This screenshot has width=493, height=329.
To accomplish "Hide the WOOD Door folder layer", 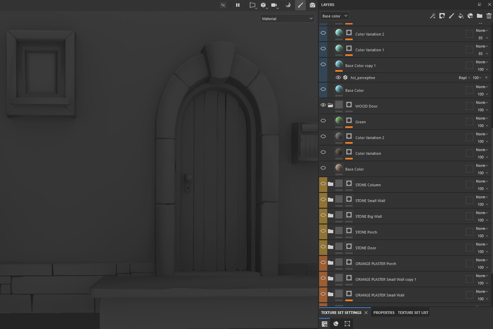I will pos(323,105).
